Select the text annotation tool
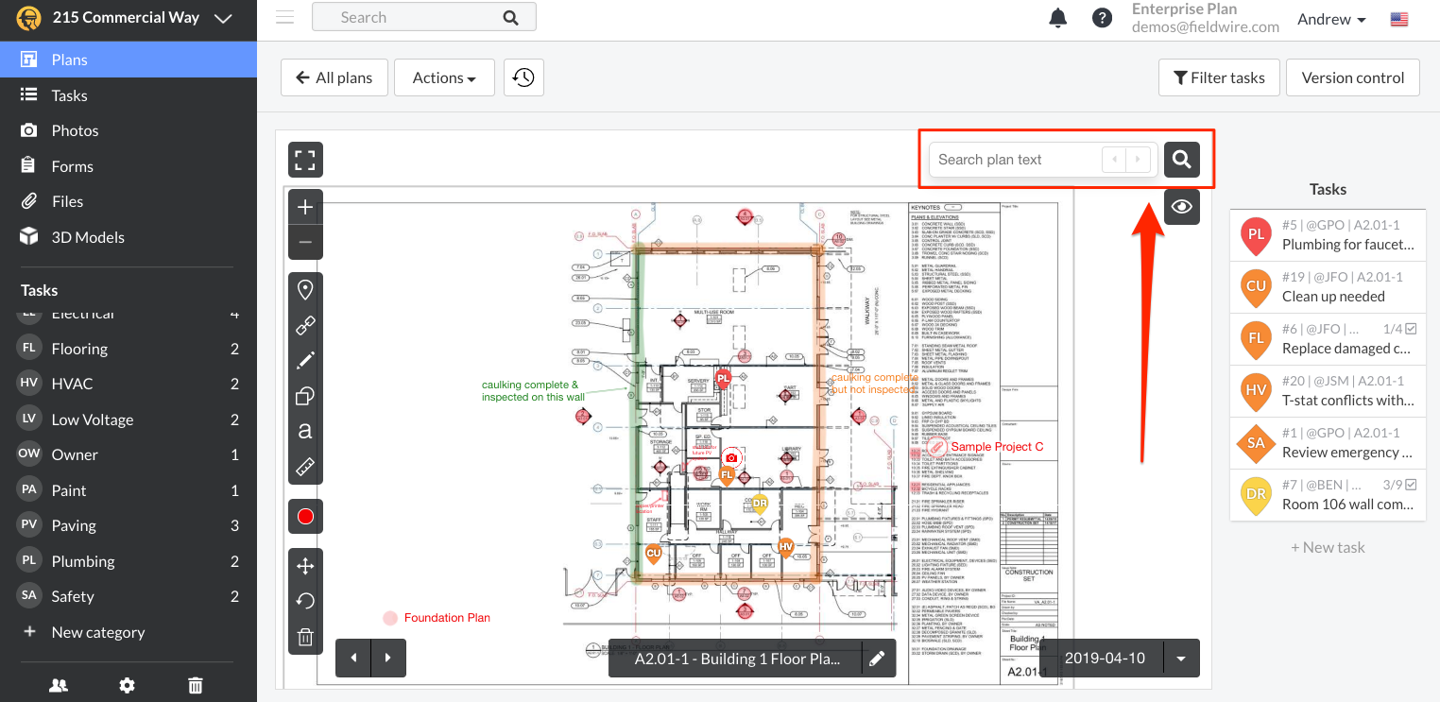Screen dimensions: 1440x702 coord(305,431)
